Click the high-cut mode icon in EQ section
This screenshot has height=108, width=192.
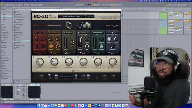[x=76, y=76]
